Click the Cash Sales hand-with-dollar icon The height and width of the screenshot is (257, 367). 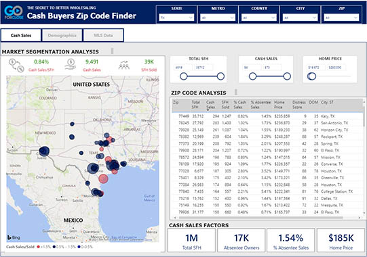pos(71,65)
